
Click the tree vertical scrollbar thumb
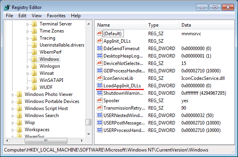click(89, 122)
